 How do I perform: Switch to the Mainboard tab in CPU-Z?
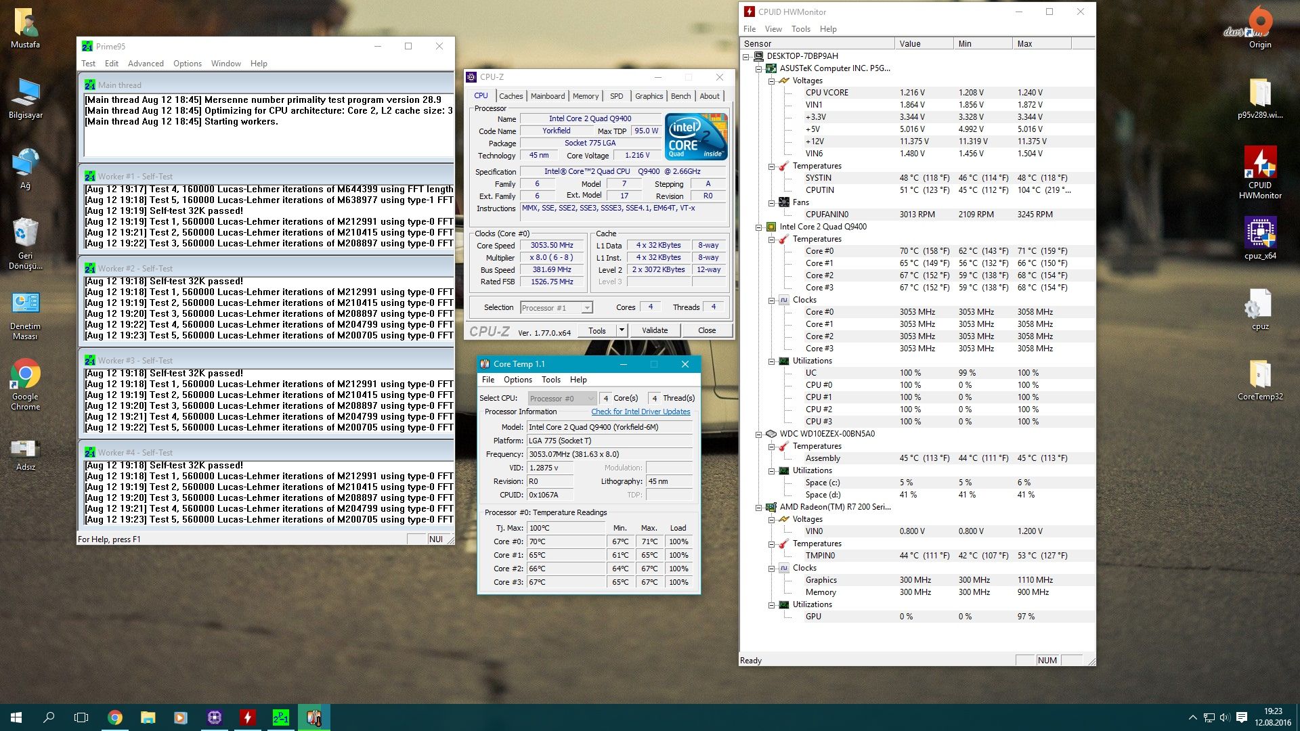(x=547, y=96)
